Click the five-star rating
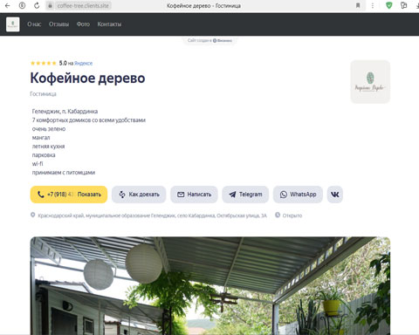 (44, 63)
